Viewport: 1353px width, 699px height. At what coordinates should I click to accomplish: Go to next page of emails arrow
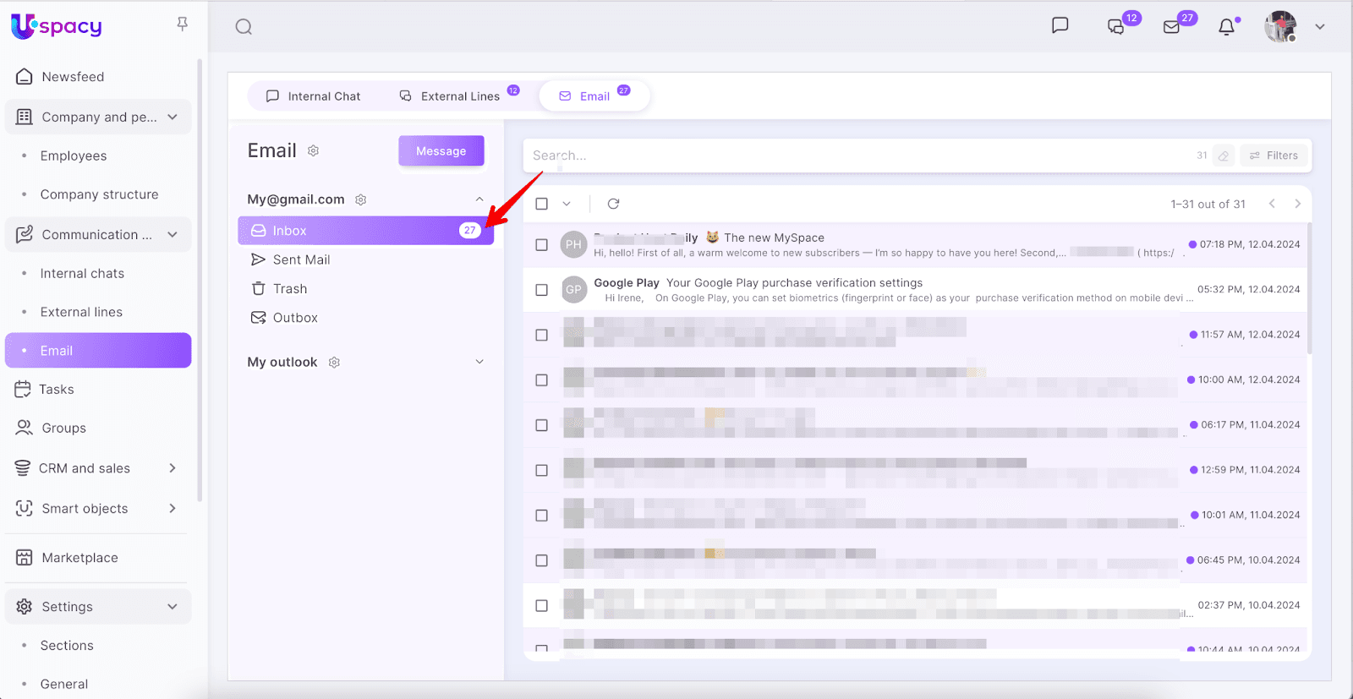click(1297, 204)
